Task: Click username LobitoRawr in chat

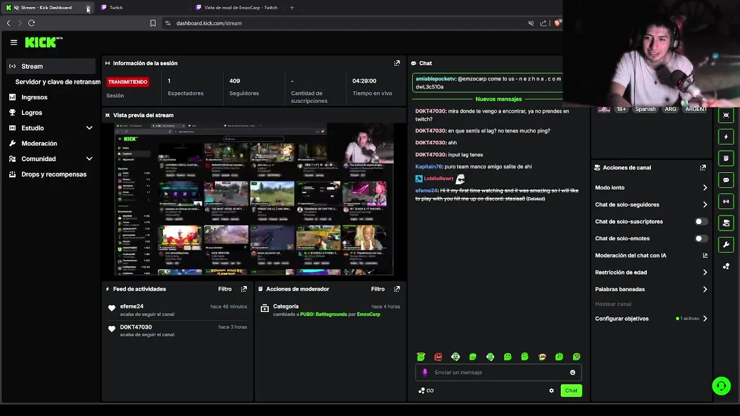Action: pos(438,179)
